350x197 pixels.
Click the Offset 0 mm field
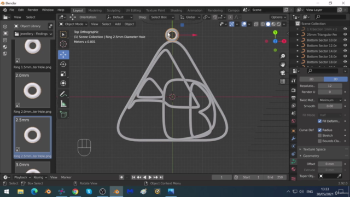pos(330,164)
